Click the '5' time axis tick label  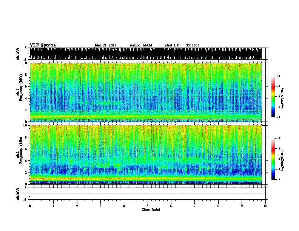click(148, 206)
